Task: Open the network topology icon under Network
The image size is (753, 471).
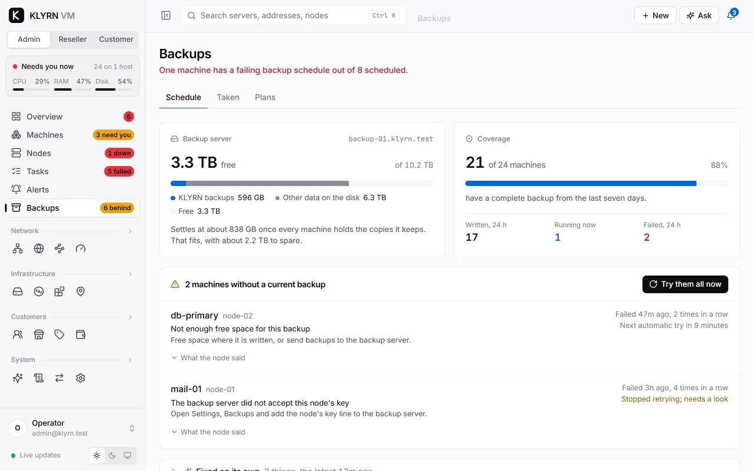Action: point(18,248)
